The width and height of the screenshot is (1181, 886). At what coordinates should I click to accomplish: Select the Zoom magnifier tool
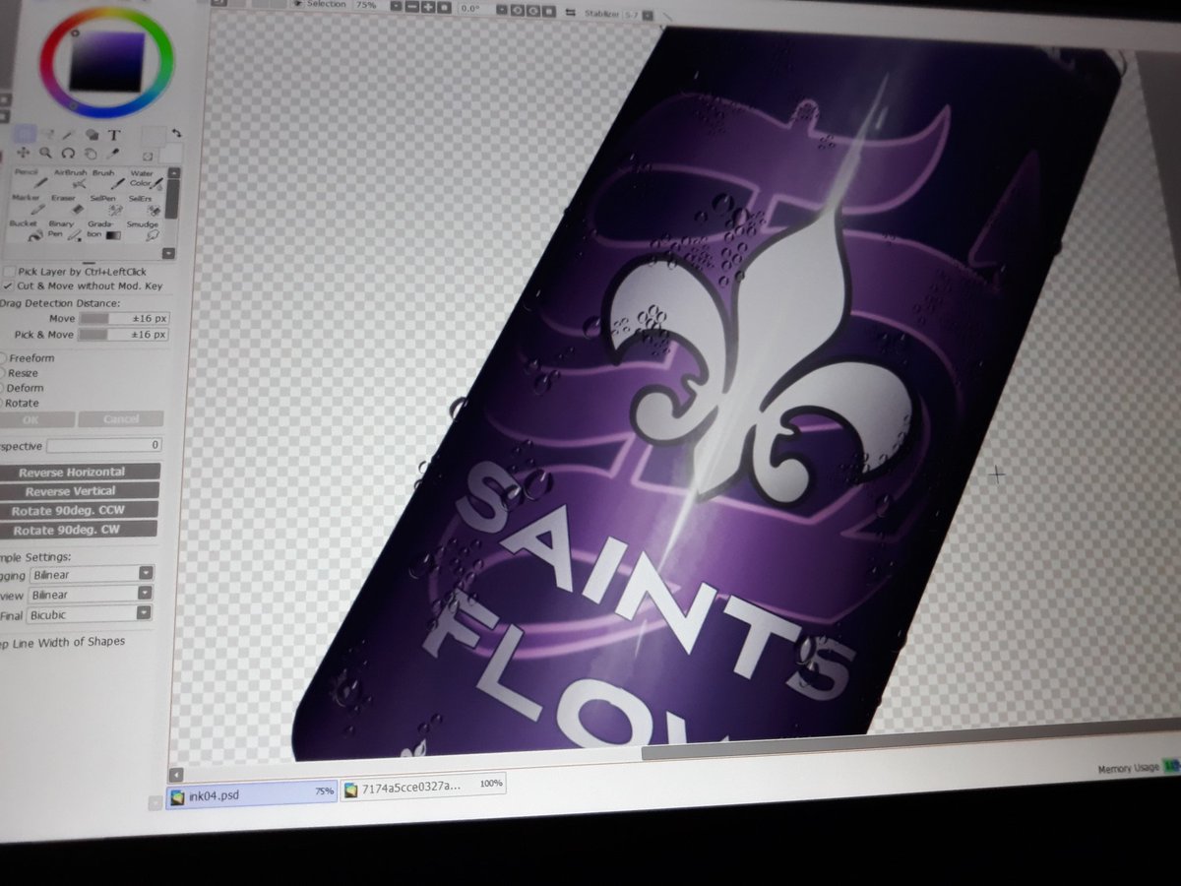(46, 154)
